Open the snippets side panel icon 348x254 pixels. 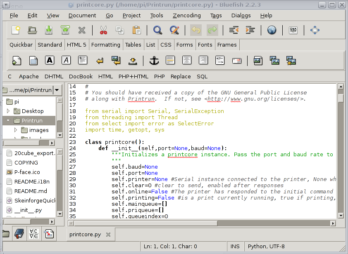(x=49, y=234)
